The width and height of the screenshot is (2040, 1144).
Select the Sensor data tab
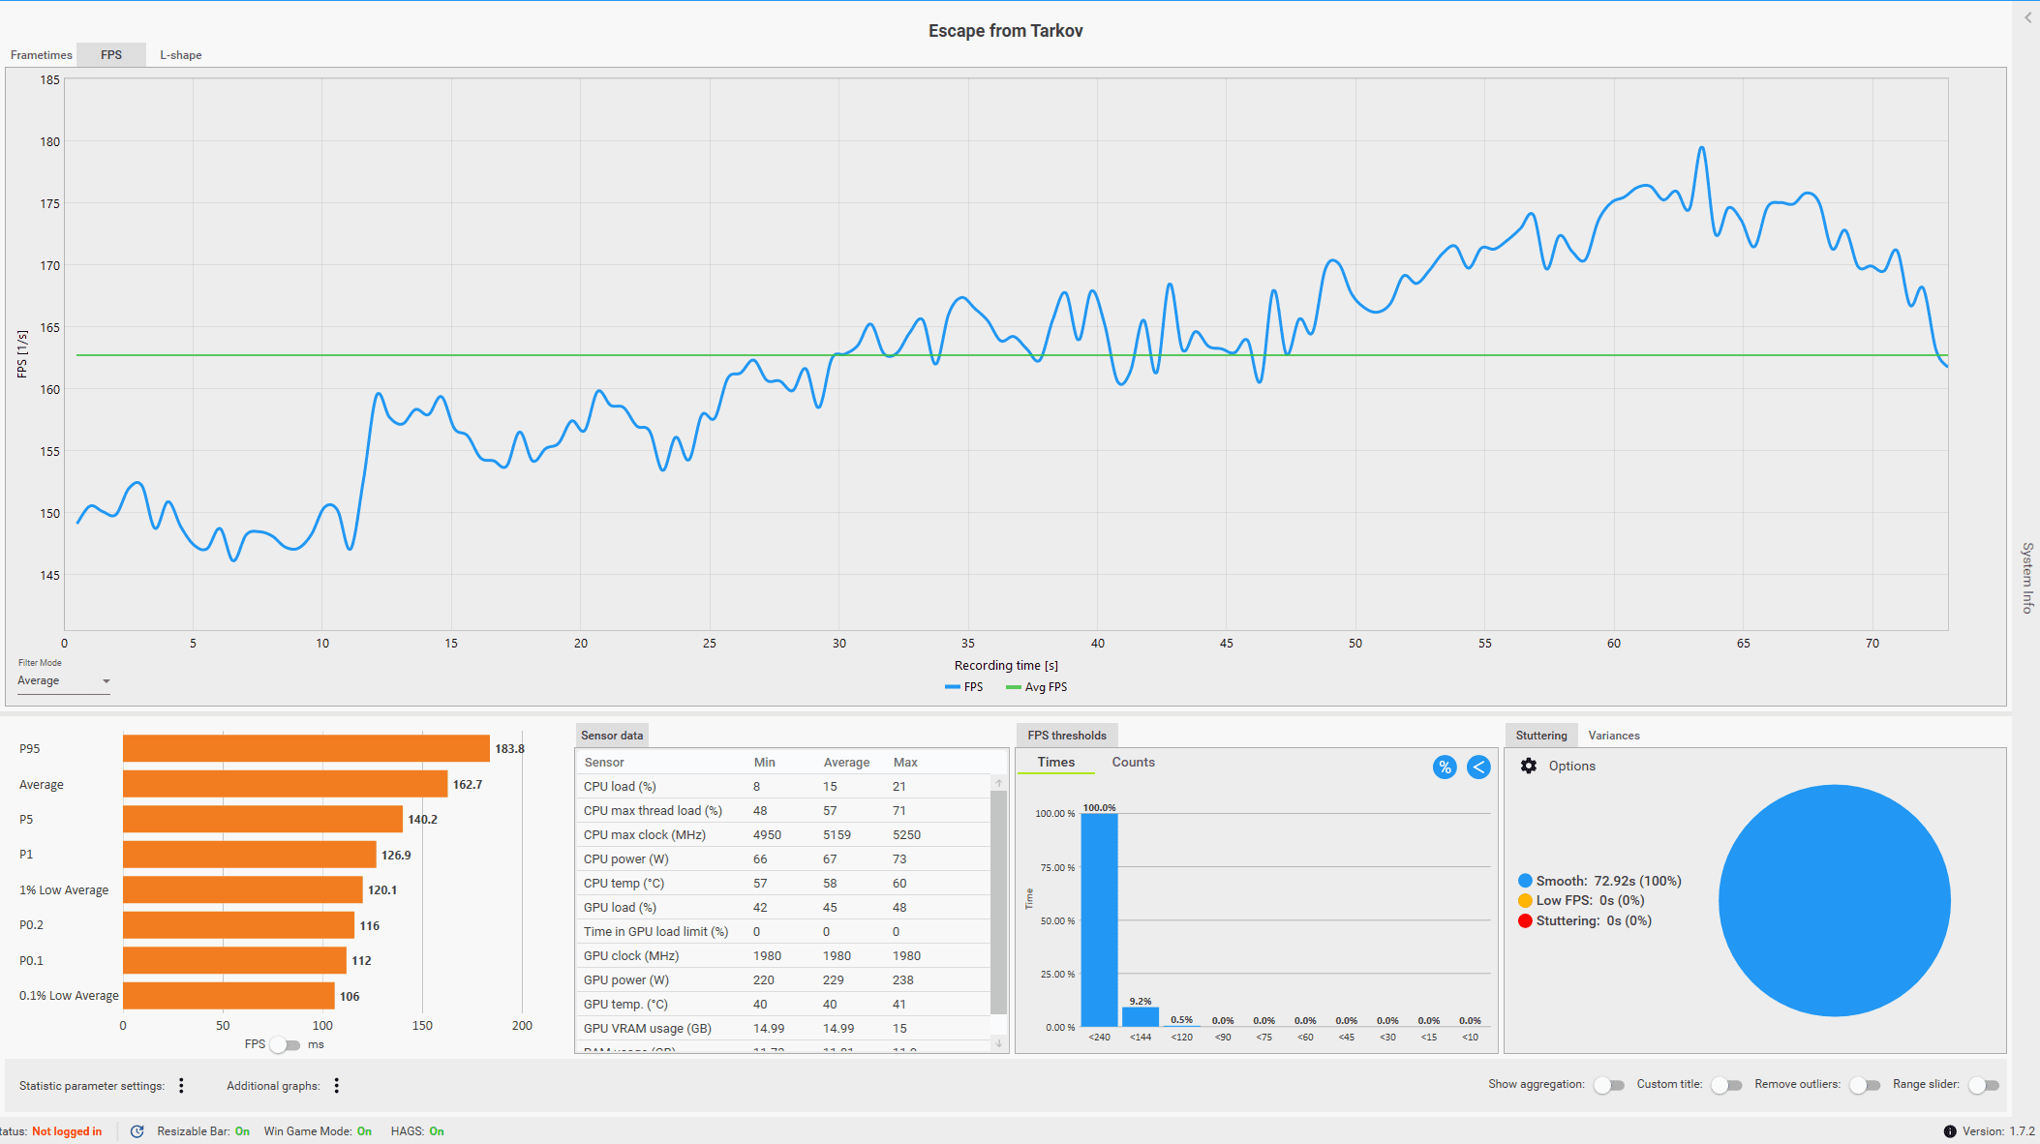(x=612, y=736)
